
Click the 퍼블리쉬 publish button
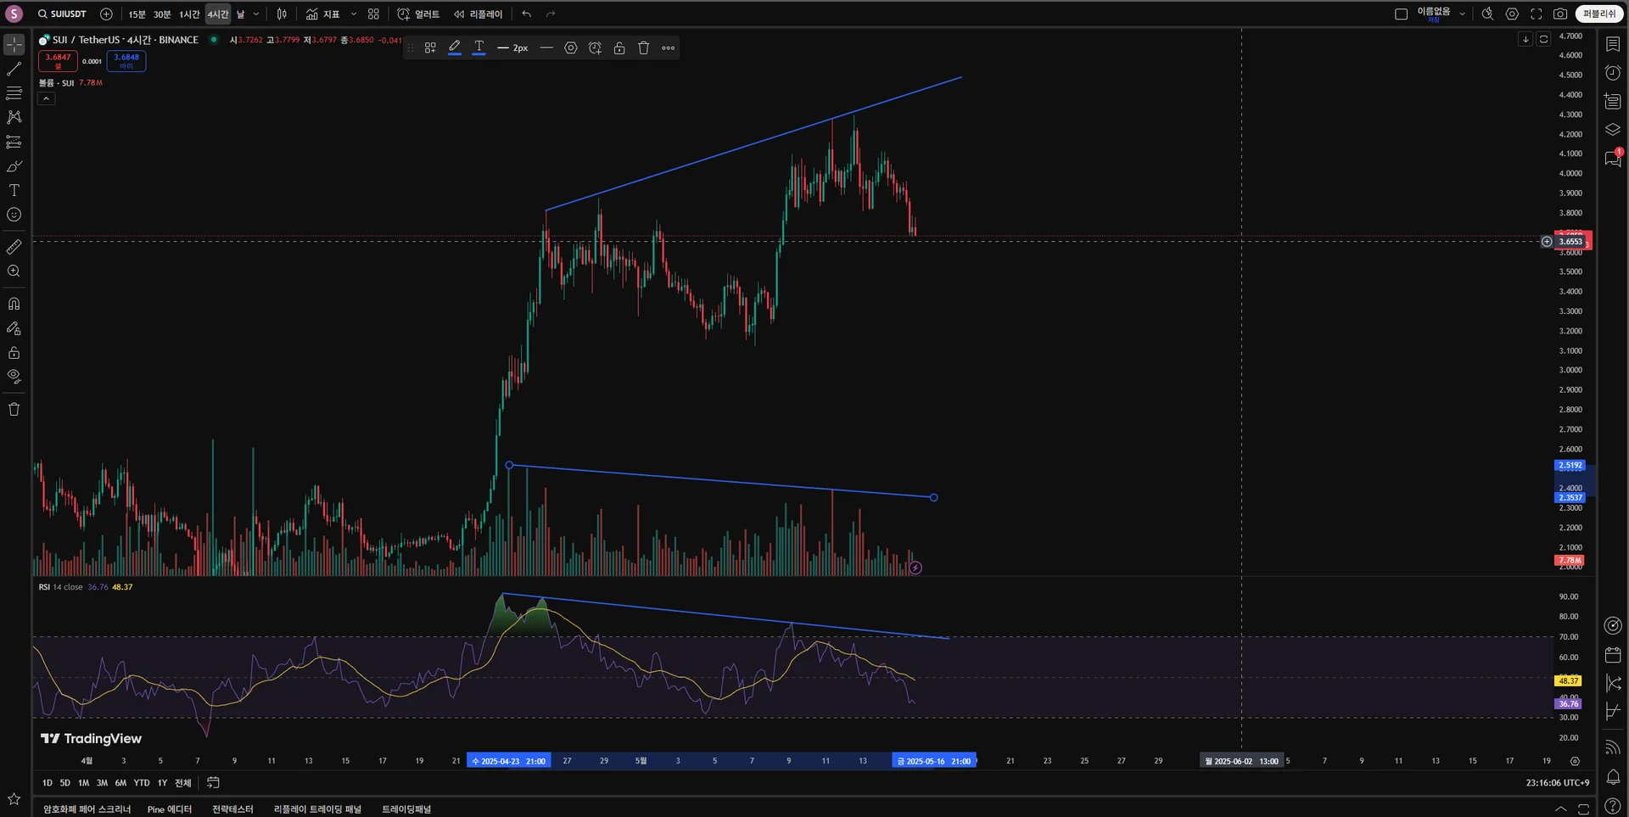pyautogui.click(x=1599, y=14)
